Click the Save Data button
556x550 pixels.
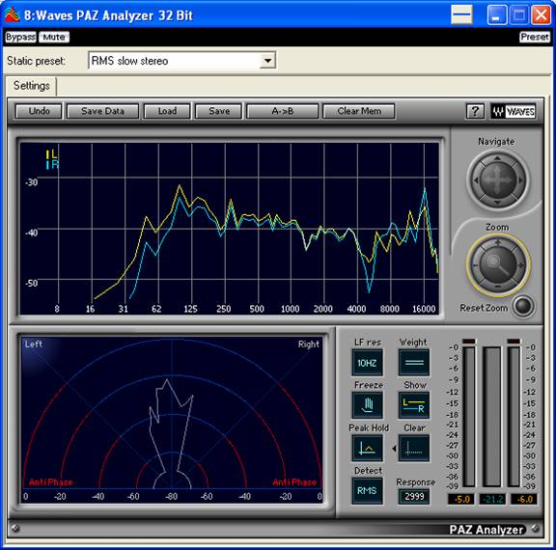click(x=103, y=111)
